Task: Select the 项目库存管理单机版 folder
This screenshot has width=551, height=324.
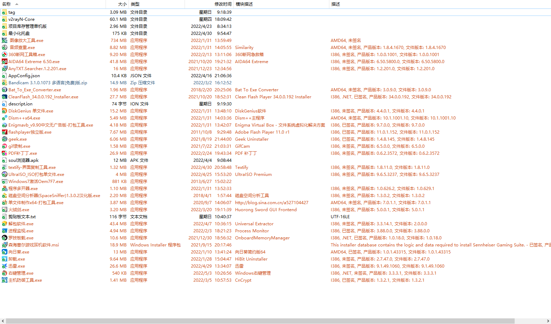Action: point(28,26)
